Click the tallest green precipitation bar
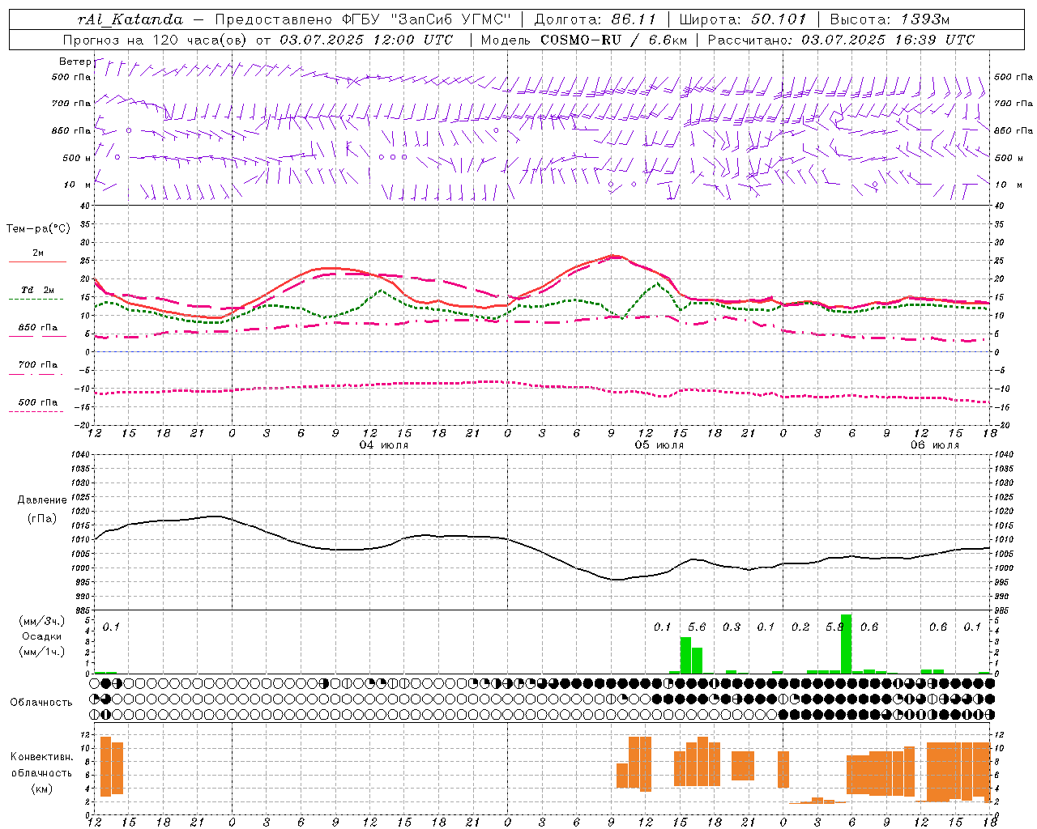Viewport: 1037px width, 829px height. [846, 644]
